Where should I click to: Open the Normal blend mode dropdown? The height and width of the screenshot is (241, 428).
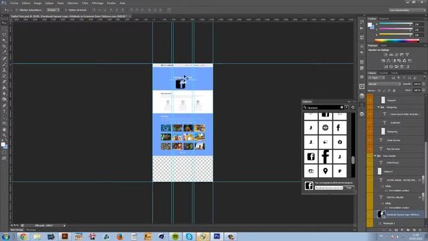384,84
